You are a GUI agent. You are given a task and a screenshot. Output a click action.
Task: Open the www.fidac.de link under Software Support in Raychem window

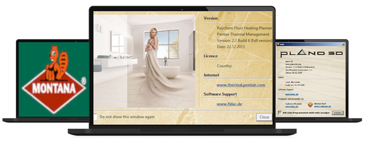(x=229, y=104)
